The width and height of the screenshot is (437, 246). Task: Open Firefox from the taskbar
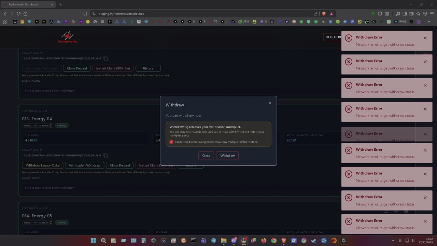click(x=264, y=241)
